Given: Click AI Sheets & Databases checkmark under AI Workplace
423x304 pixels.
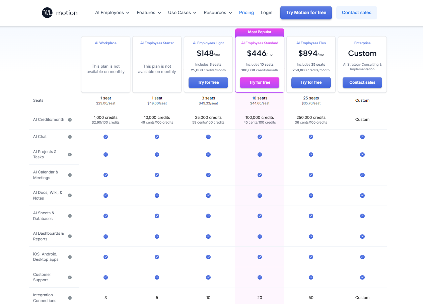Looking at the screenshot, I should (x=105, y=216).
